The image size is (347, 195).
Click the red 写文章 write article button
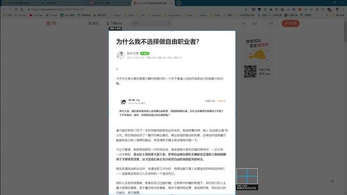pyautogui.click(x=291, y=23)
